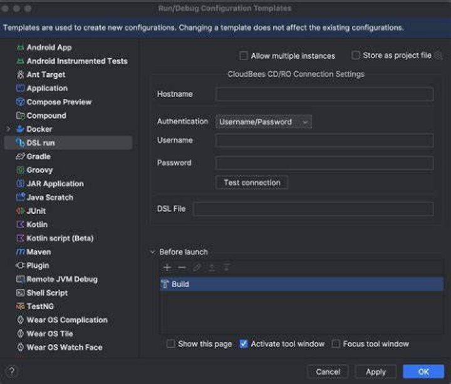Click the Password input field

pyautogui.click(x=324, y=163)
